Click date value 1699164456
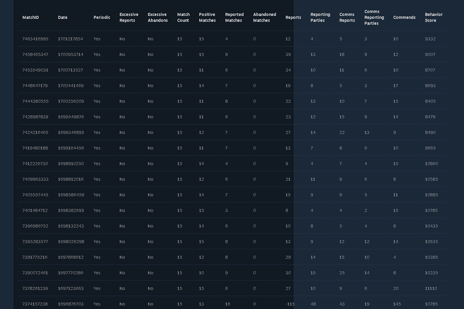This screenshot has height=309, width=464. pyautogui.click(x=71, y=148)
